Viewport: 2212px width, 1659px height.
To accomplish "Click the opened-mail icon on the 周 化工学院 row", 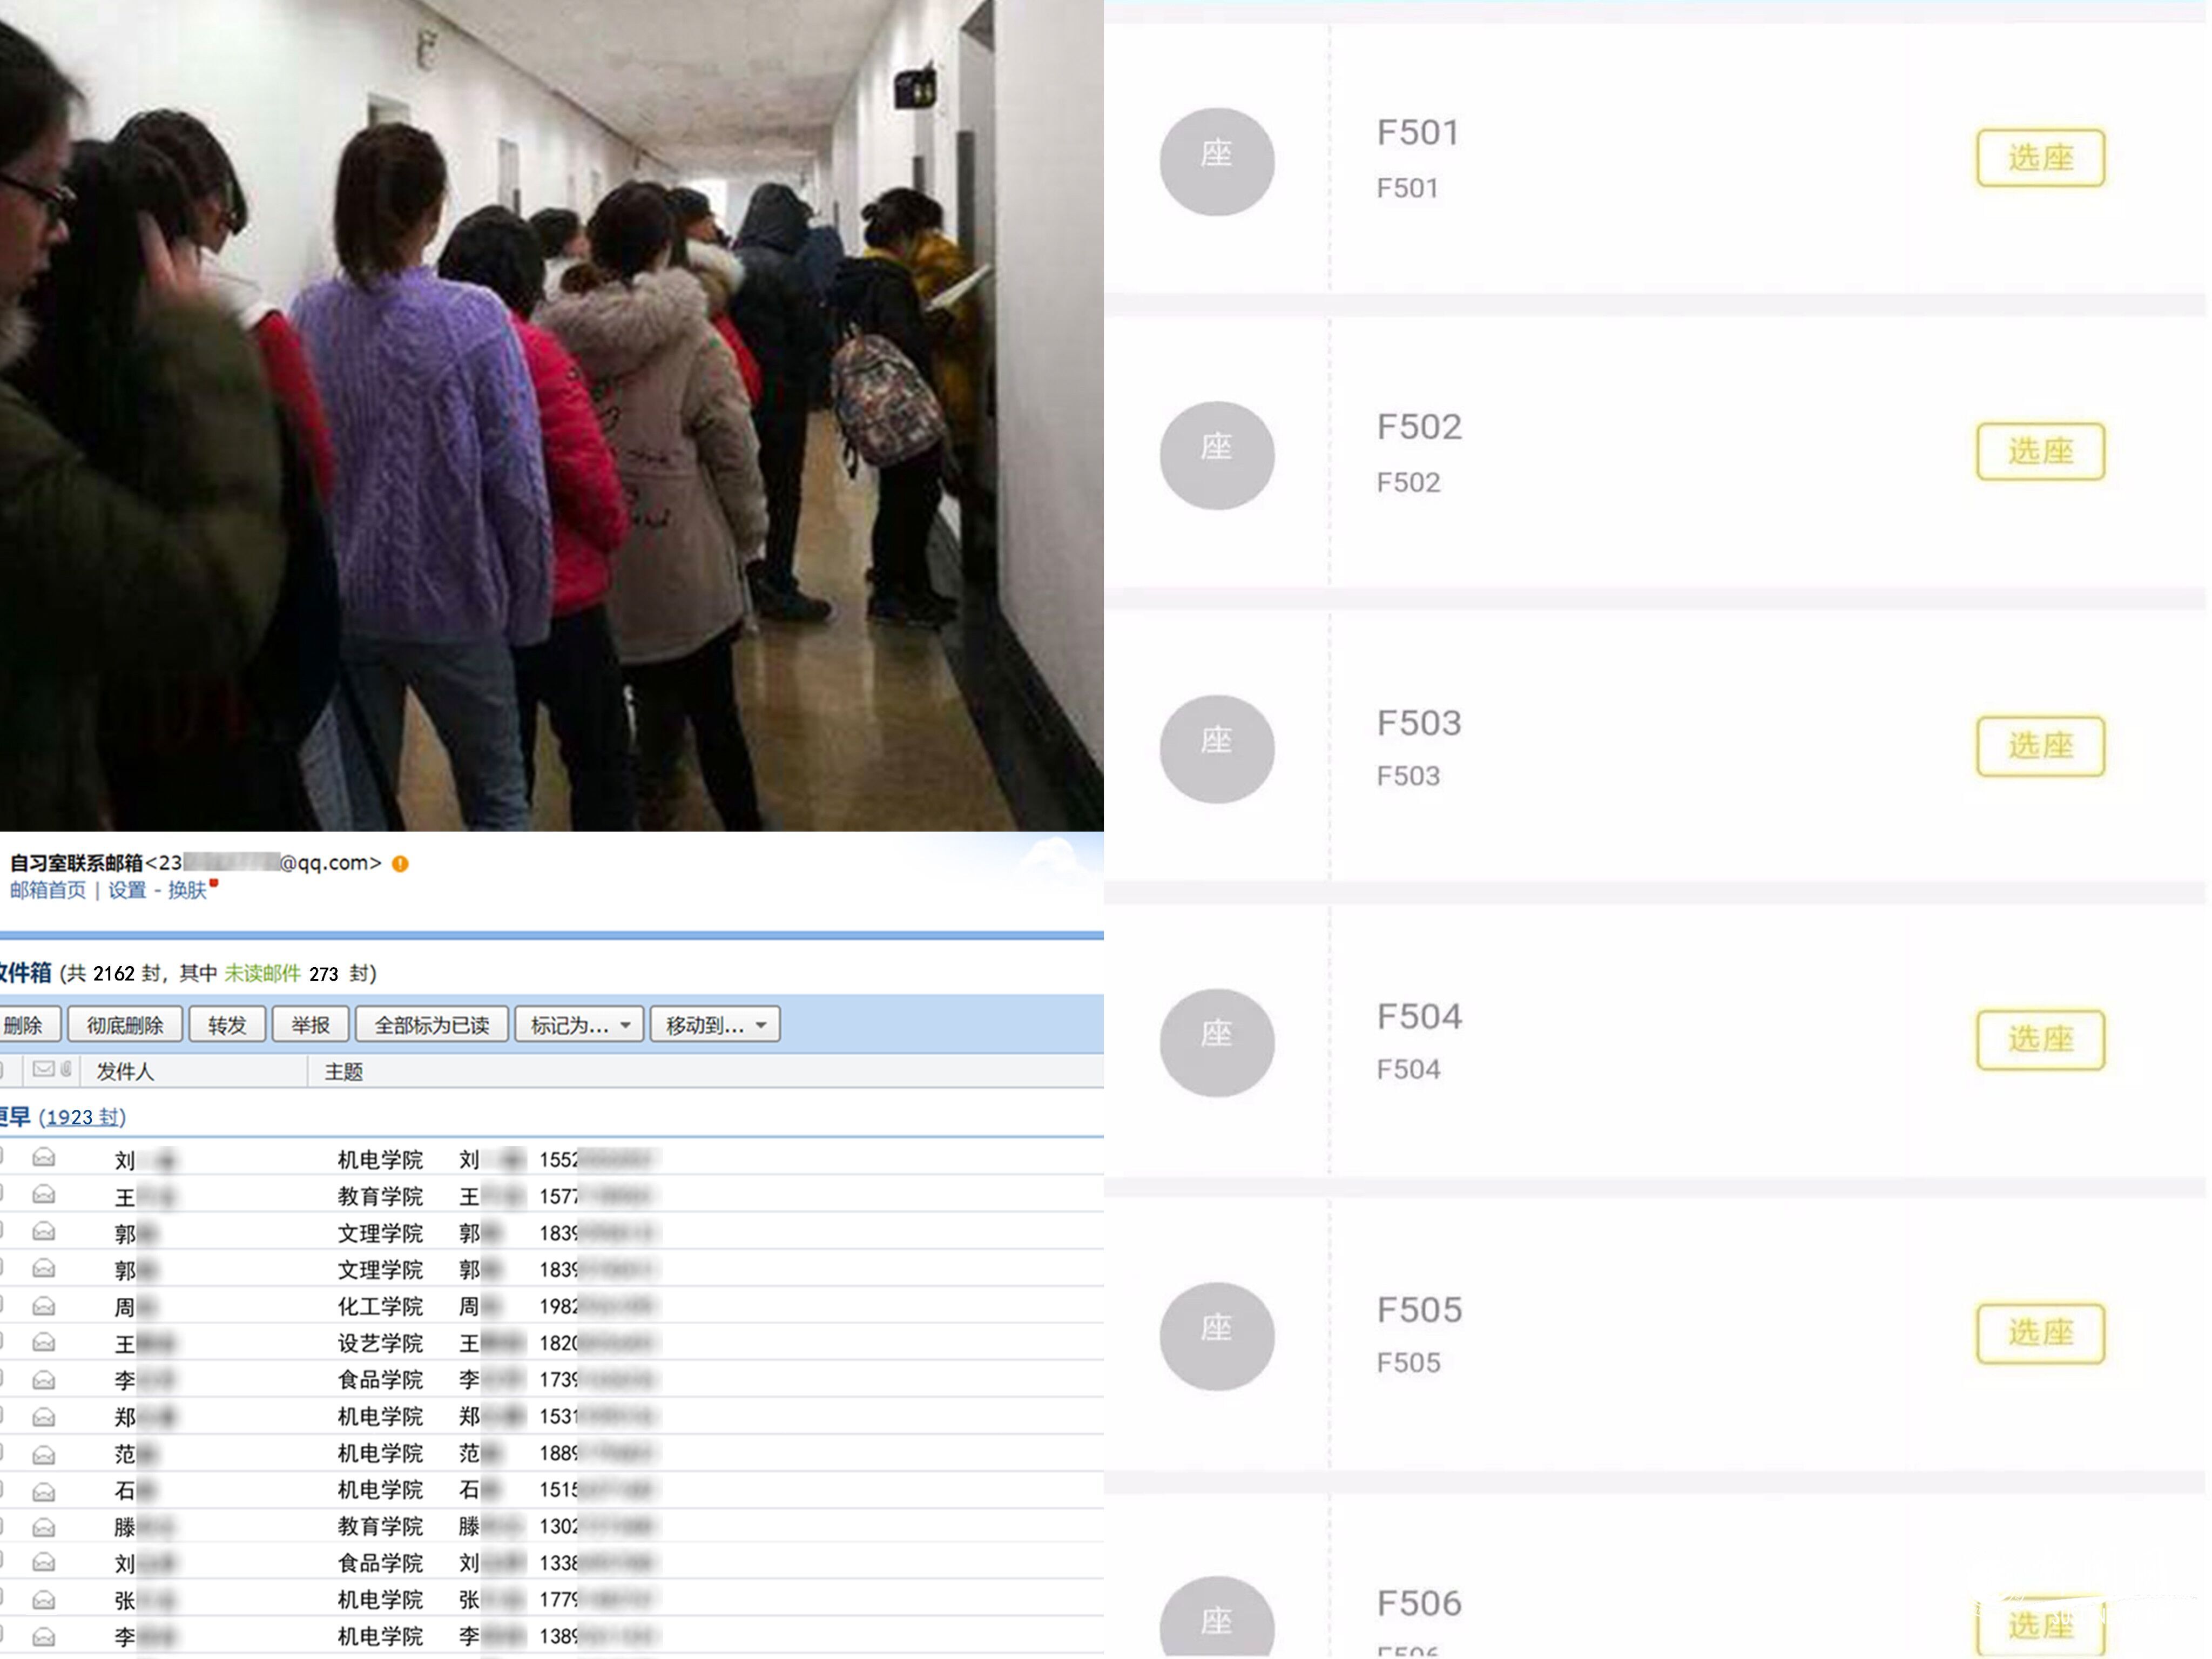I will [43, 1306].
